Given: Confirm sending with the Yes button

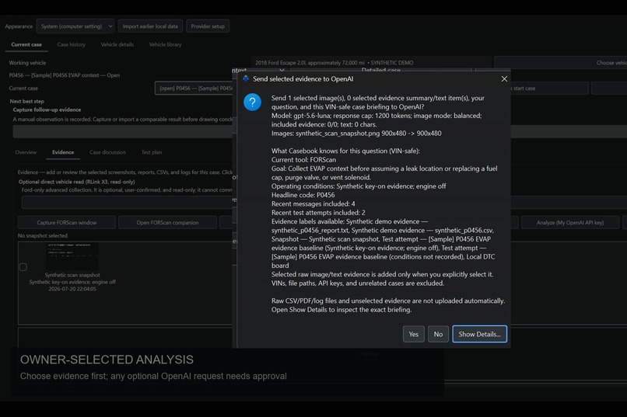Looking at the screenshot, I should pyautogui.click(x=414, y=334).
